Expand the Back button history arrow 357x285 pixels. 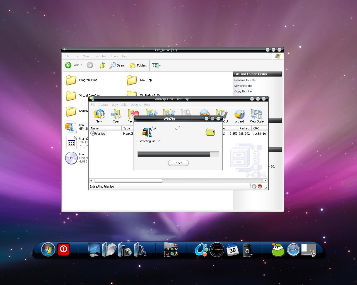tap(81, 65)
